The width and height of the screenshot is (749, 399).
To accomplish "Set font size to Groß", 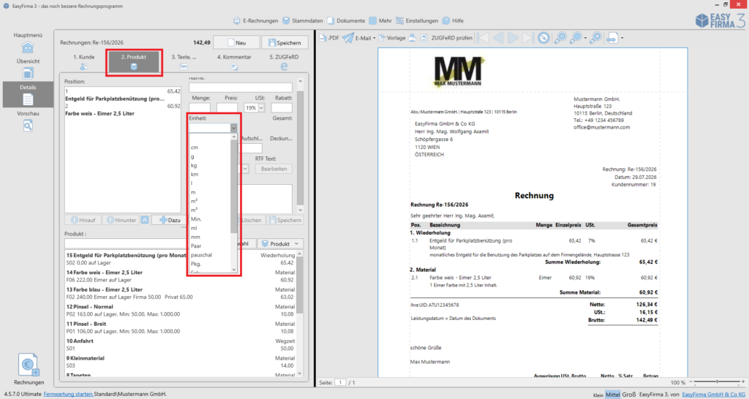I will pyautogui.click(x=628, y=394).
